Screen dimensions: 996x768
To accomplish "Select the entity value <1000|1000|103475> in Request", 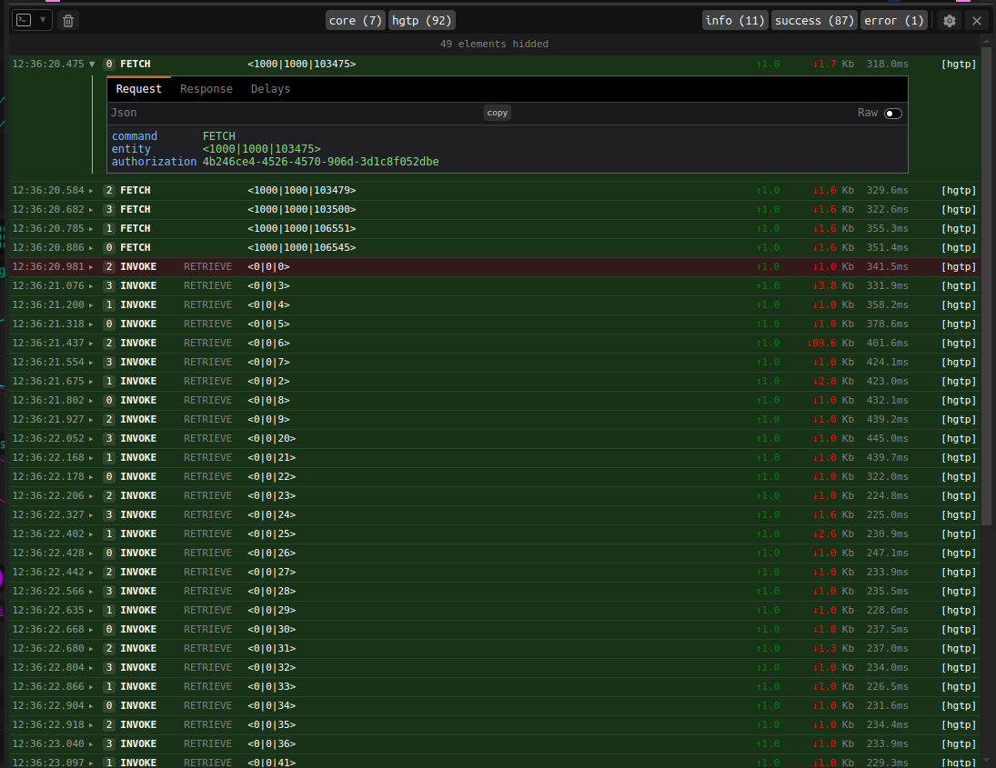I will point(262,149).
